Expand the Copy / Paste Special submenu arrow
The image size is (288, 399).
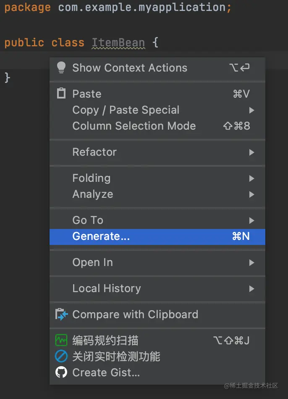(251, 110)
